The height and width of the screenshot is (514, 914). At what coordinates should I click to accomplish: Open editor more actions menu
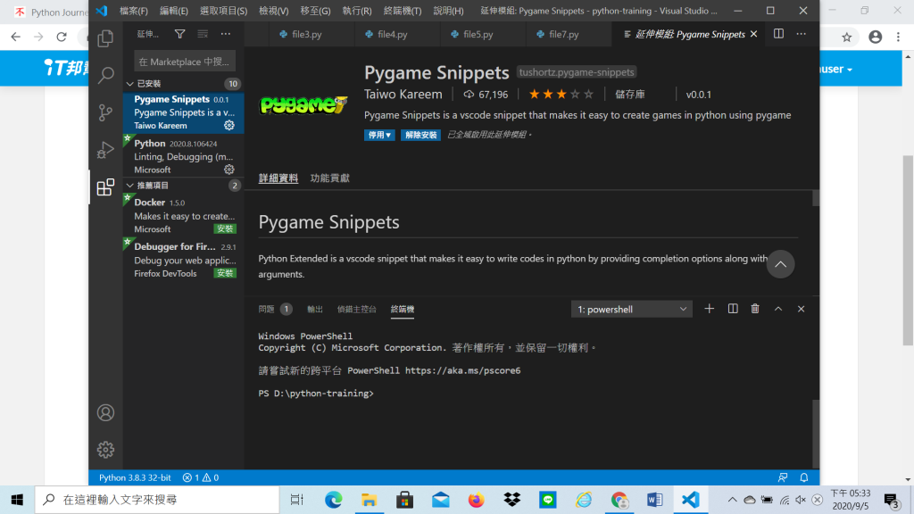click(x=802, y=34)
